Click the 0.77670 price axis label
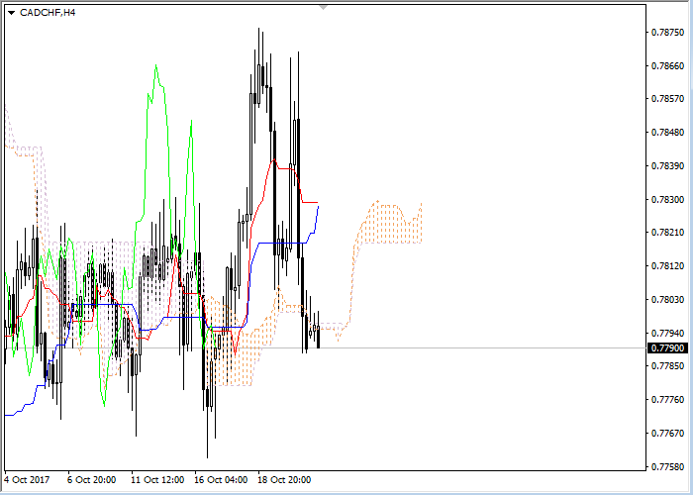 668,434
